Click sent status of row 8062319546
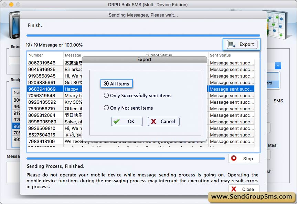This screenshot has width=297, height=204. pyautogui.click(x=232, y=63)
